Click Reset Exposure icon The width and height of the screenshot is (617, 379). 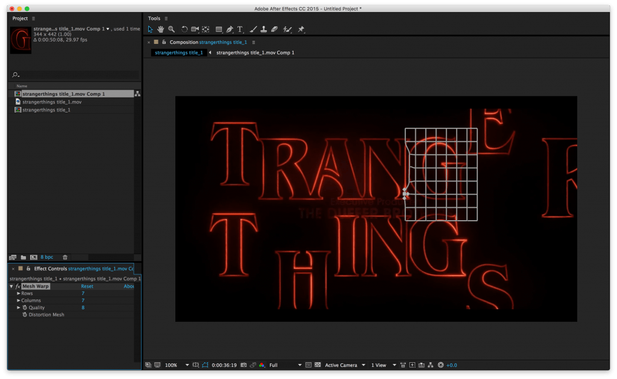tap(440, 365)
